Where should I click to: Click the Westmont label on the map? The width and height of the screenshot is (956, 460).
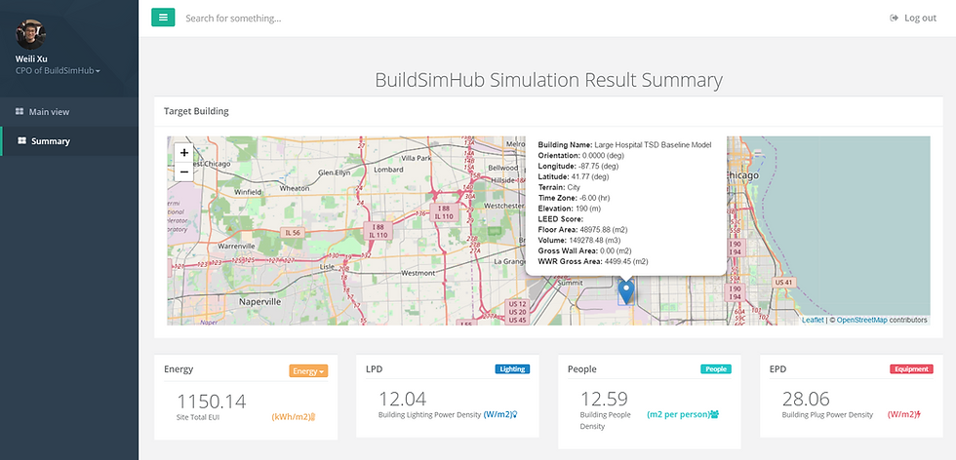click(418, 273)
